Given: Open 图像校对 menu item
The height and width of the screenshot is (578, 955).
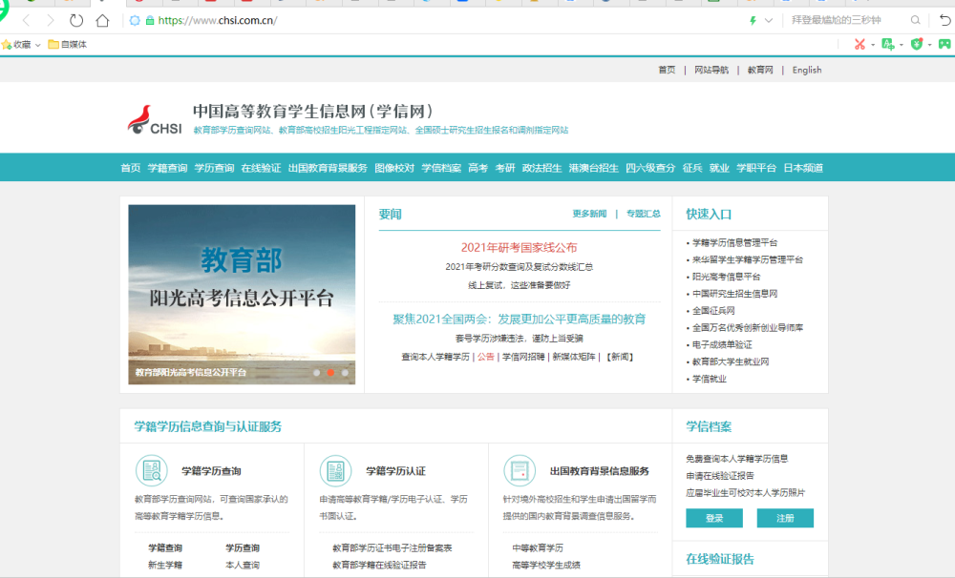Looking at the screenshot, I should 394,168.
